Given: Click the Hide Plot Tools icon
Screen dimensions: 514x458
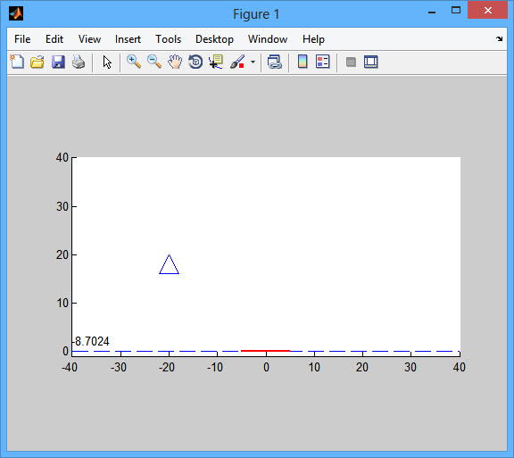Looking at the screenshot, I should point(351,62).
